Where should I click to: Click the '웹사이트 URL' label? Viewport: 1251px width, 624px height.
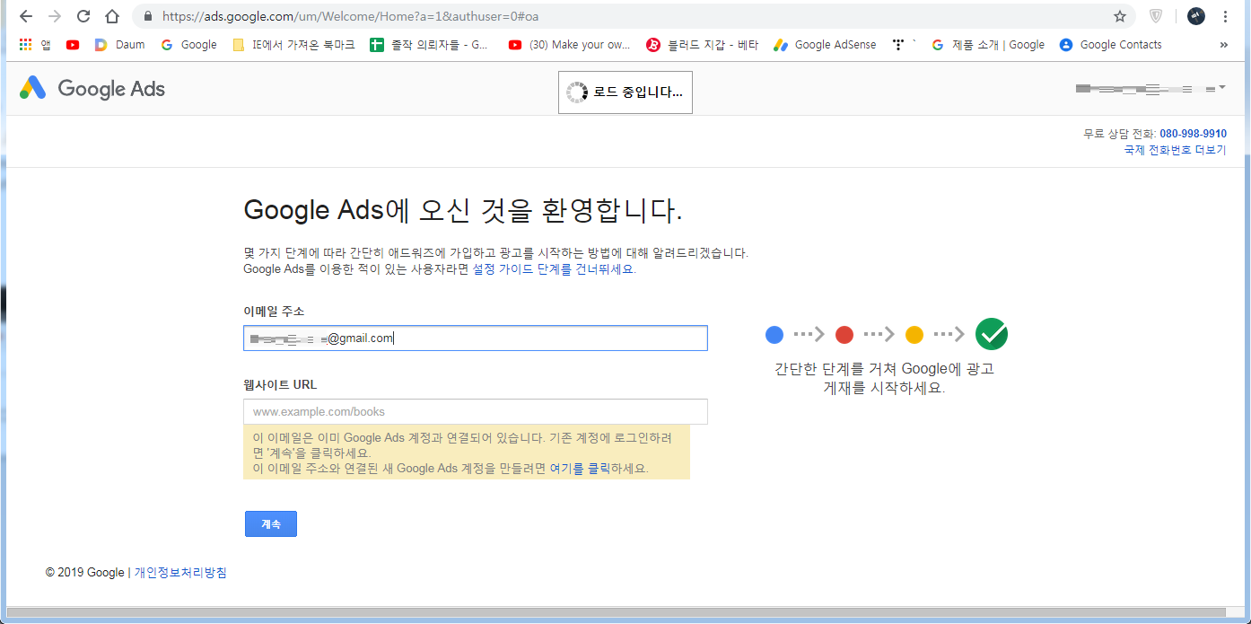(x=280, y=385)
